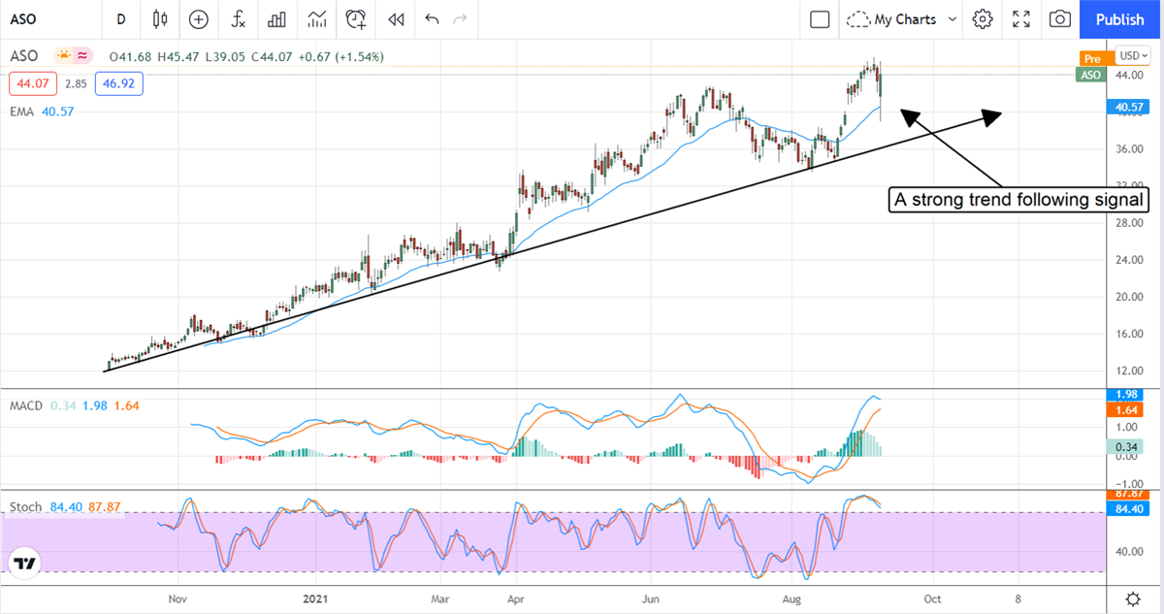The height and width of the screenshot is (614, 1164).
Task: Open the fx indicators menu
Action: (x=238, y=18)
